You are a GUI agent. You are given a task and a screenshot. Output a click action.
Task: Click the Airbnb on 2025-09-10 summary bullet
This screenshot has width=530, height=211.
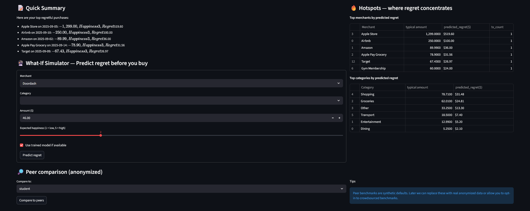click(x=67, y=33)
